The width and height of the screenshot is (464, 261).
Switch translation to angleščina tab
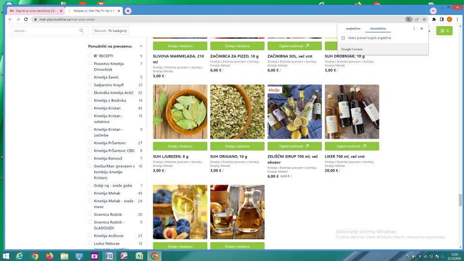(353, 29)
